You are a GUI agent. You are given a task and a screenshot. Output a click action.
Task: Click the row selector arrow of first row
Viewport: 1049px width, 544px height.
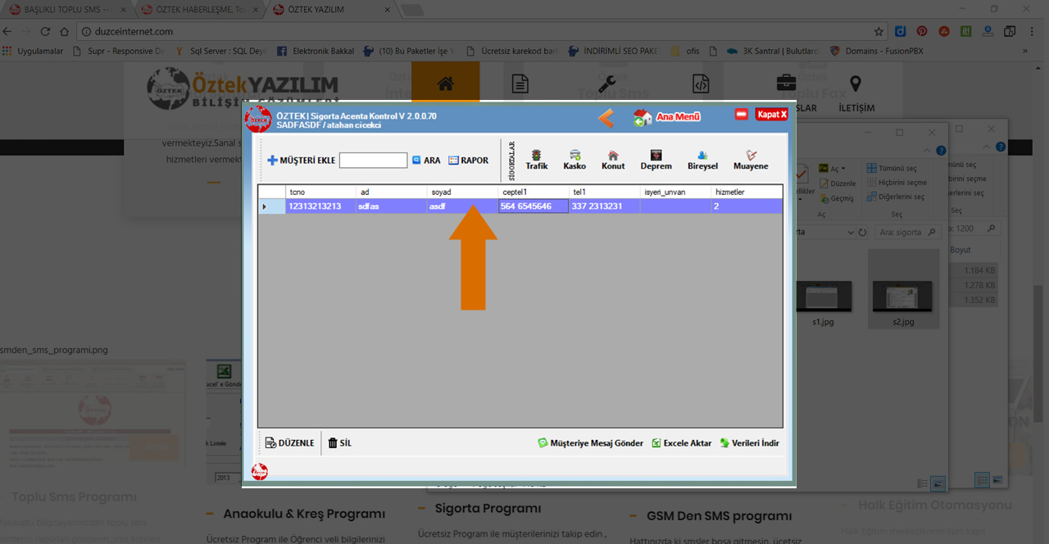pyautogui.click(x=271, y=206)
